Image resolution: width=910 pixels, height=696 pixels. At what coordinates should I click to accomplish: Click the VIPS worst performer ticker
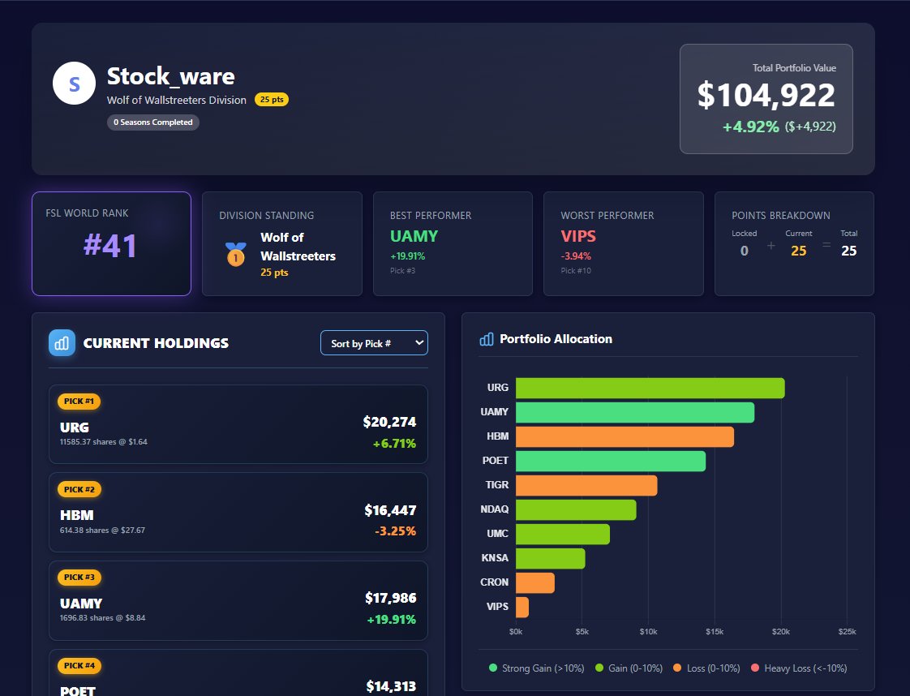pos(578,236)
